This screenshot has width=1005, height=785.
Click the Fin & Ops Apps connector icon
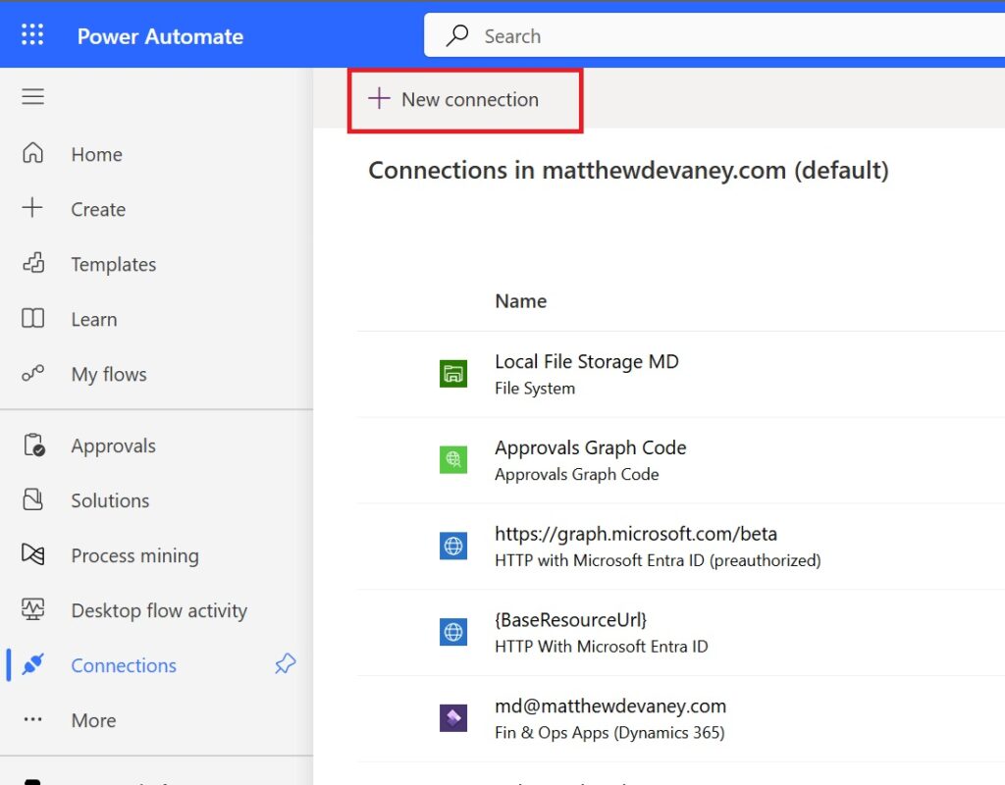pyautogui.click(x=453, y=717)
